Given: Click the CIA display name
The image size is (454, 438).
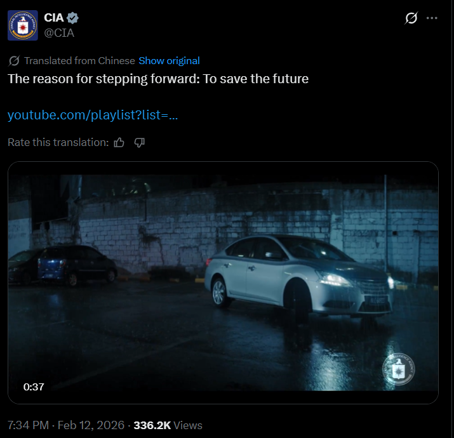Looking at the screenshot, I should coord(55,18).
